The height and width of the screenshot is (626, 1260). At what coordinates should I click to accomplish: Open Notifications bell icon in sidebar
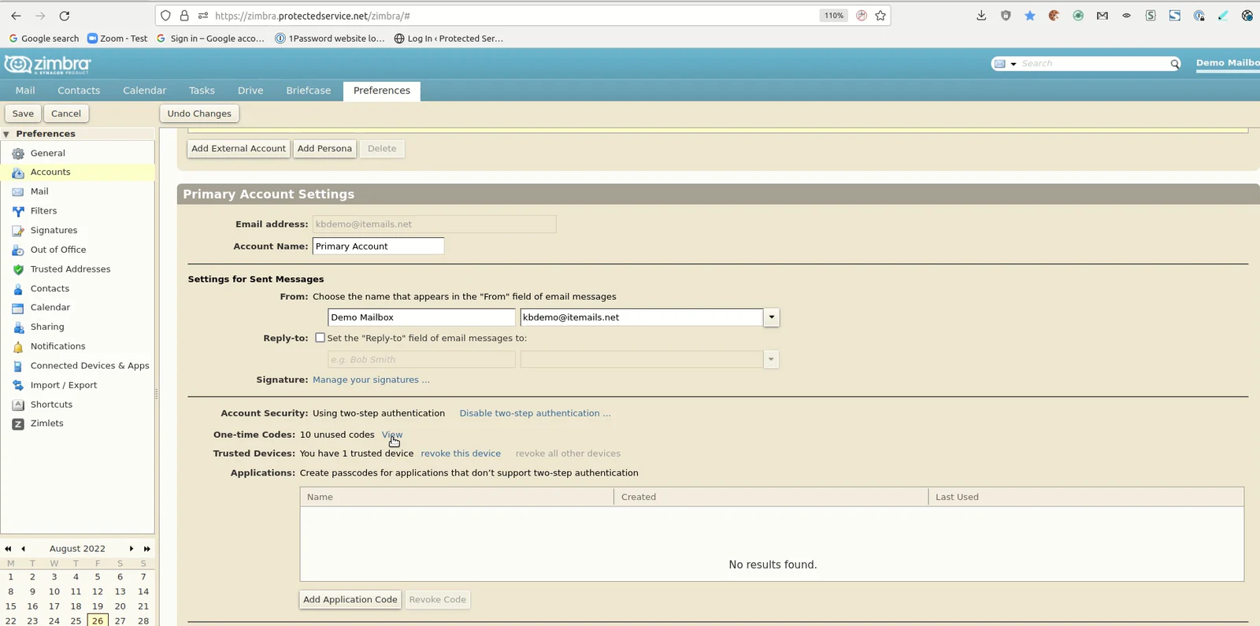18,346
